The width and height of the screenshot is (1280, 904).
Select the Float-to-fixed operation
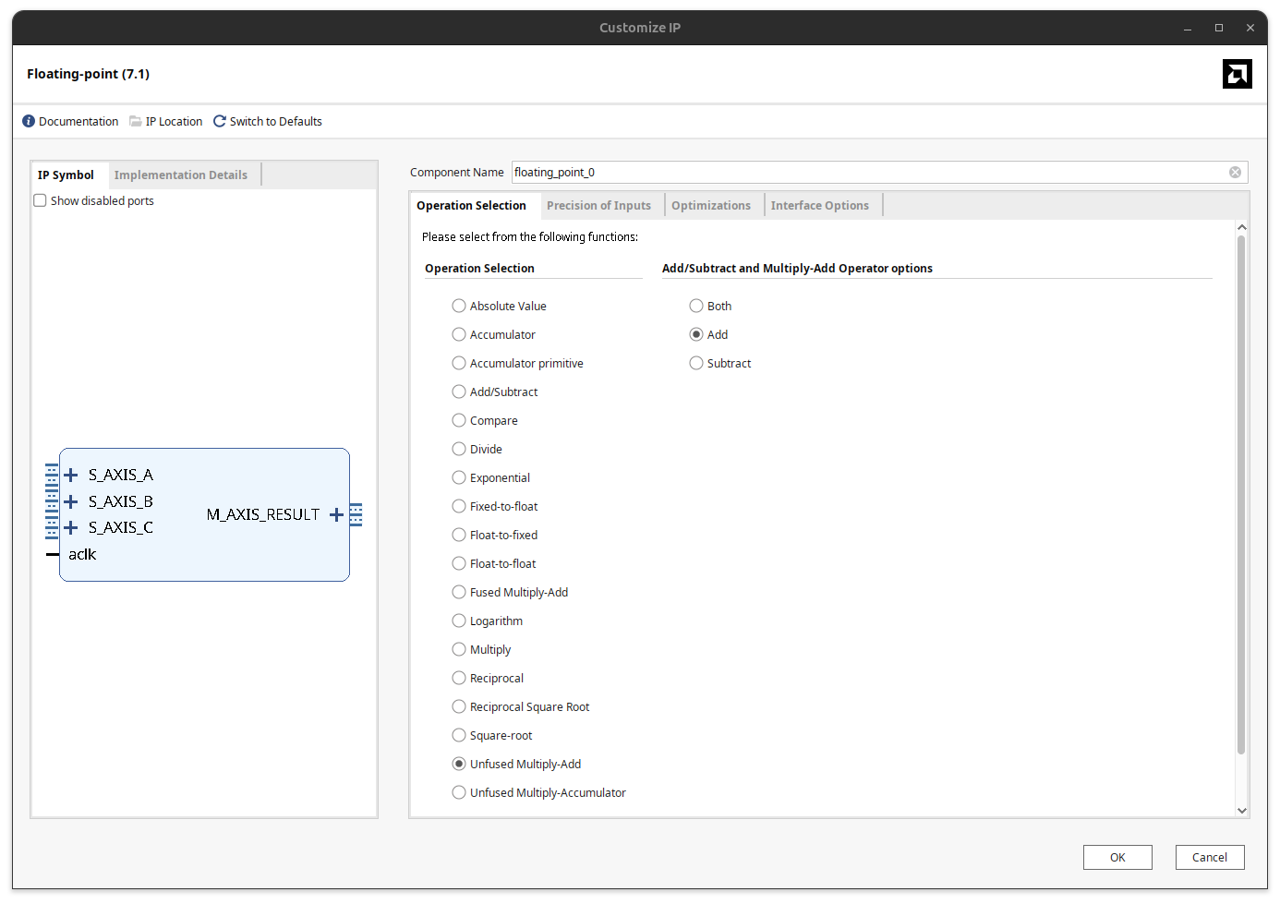pyautogui.click(x=459, y=535)
